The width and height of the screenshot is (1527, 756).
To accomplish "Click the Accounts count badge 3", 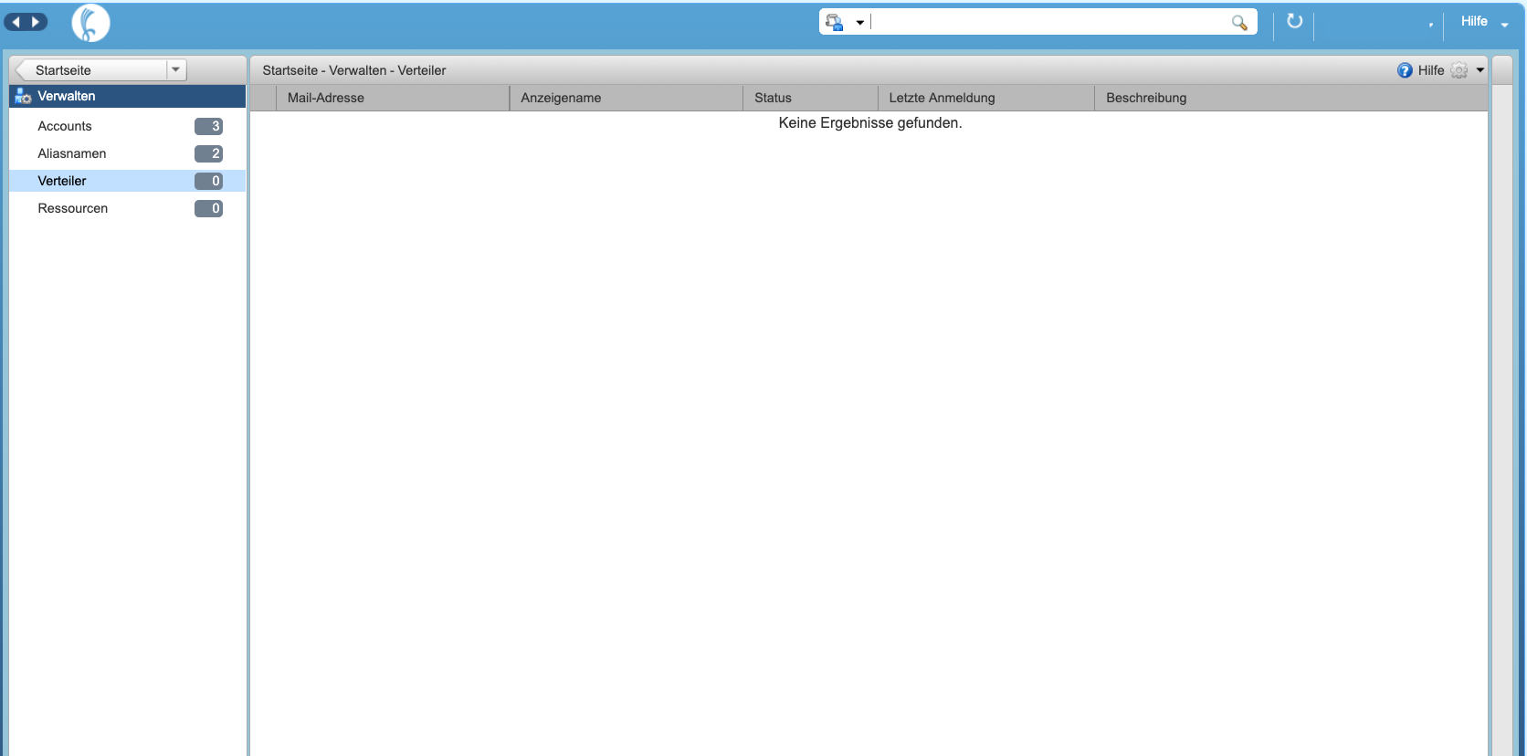I will [x=208, y=126].
